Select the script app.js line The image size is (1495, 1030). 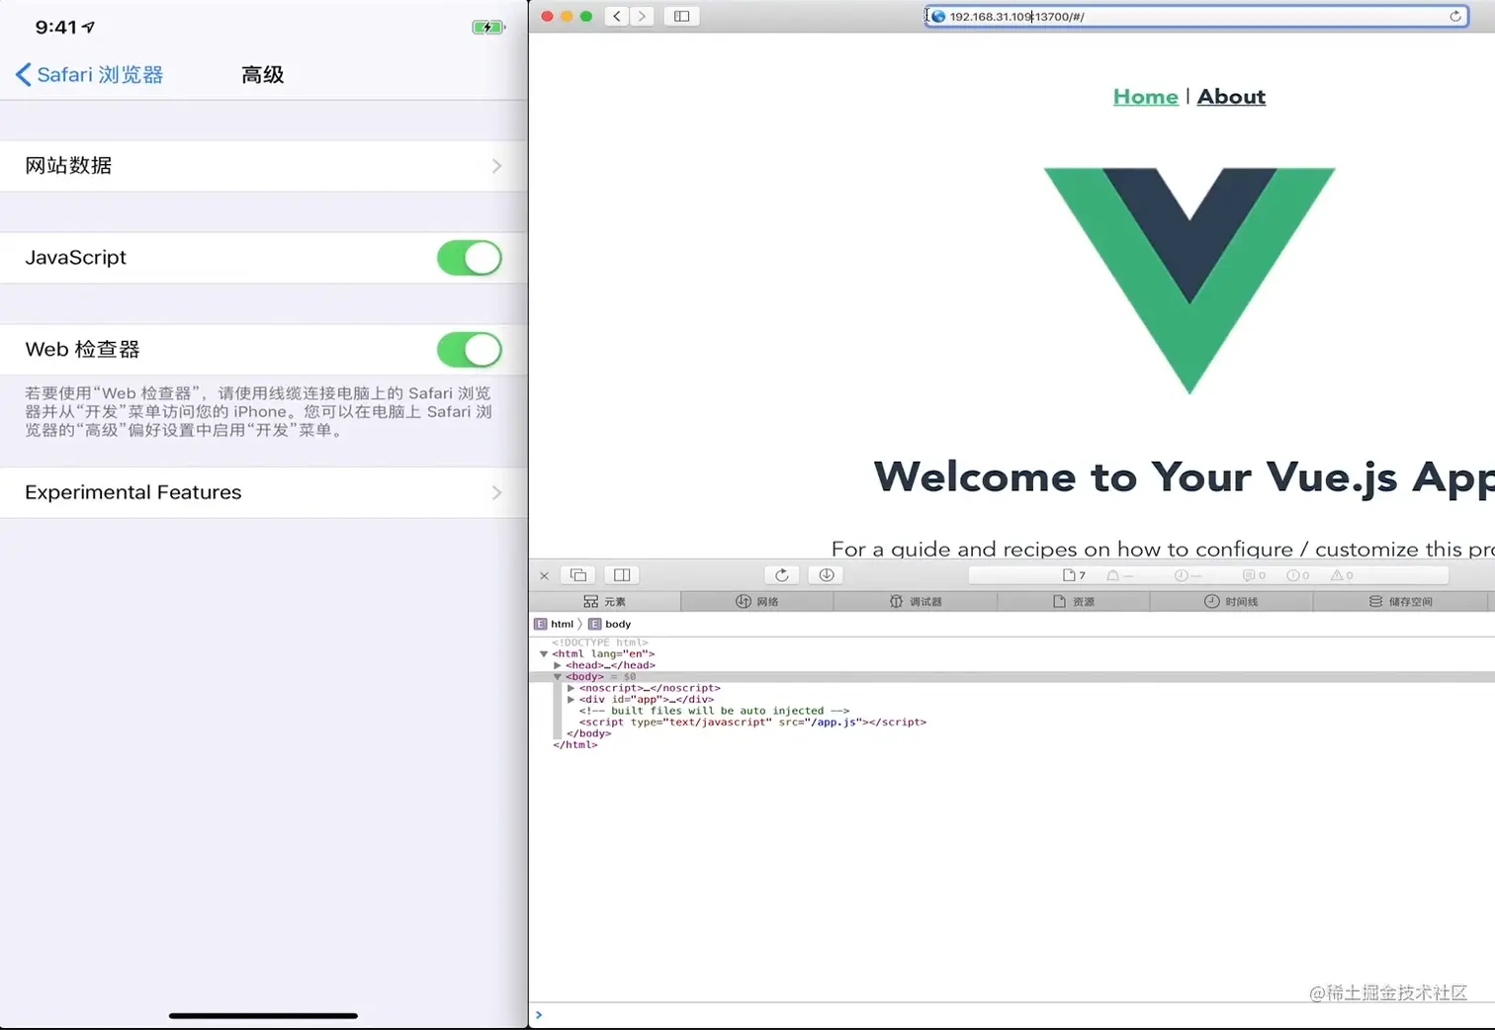(752, 723)
